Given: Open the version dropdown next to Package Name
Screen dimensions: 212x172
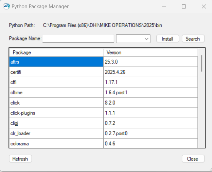Looking at the screenshot, I should point(133,39).
